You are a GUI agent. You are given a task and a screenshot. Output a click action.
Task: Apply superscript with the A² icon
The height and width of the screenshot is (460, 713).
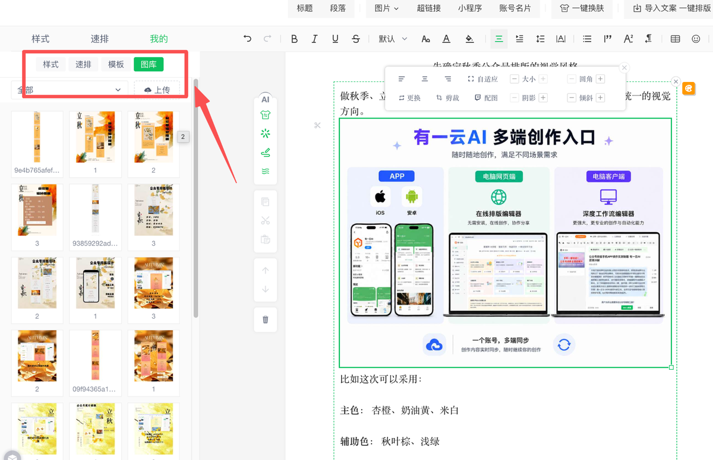point(628,39)
